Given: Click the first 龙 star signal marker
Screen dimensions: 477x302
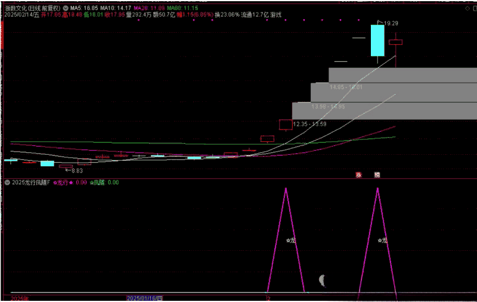Looking at the screenshot, I should tap(291, 241).
